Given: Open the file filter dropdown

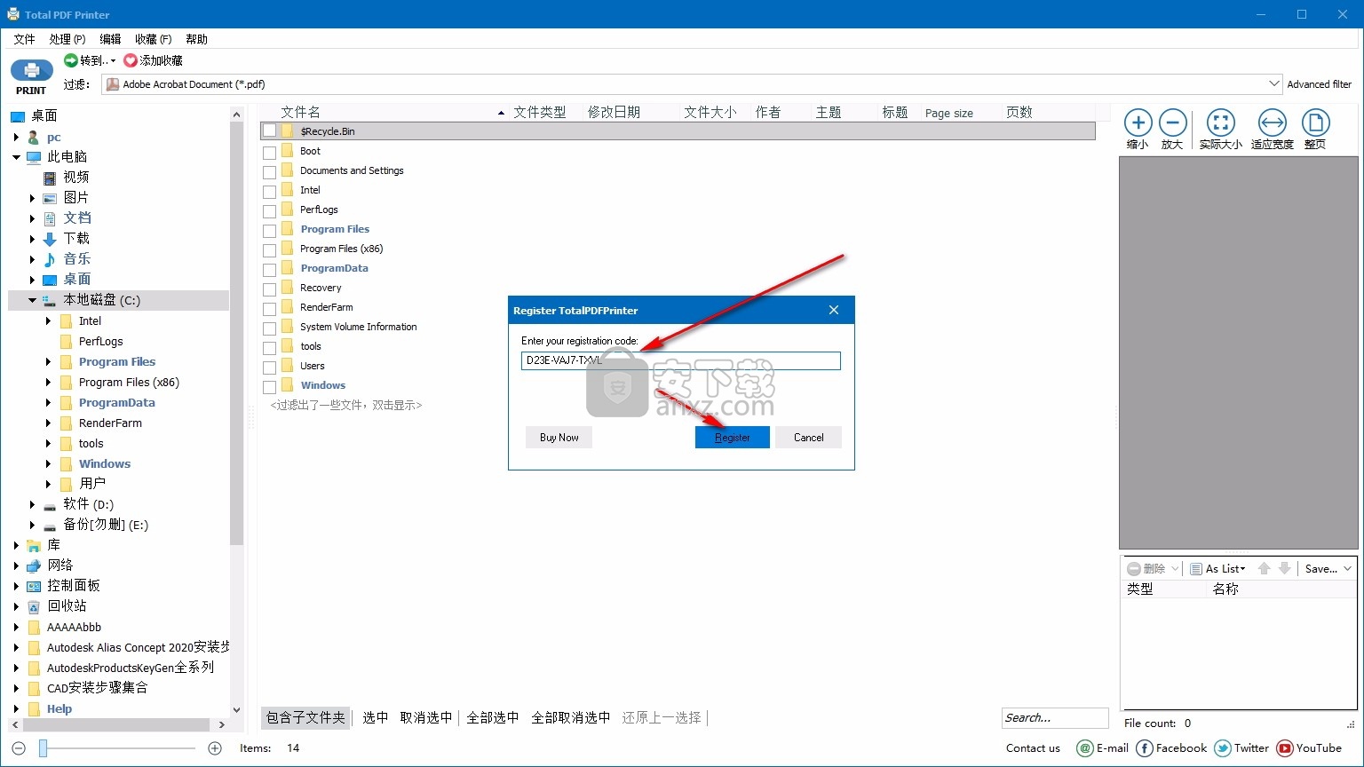Looking at the screenshot, I should (x=1274, y=84).
